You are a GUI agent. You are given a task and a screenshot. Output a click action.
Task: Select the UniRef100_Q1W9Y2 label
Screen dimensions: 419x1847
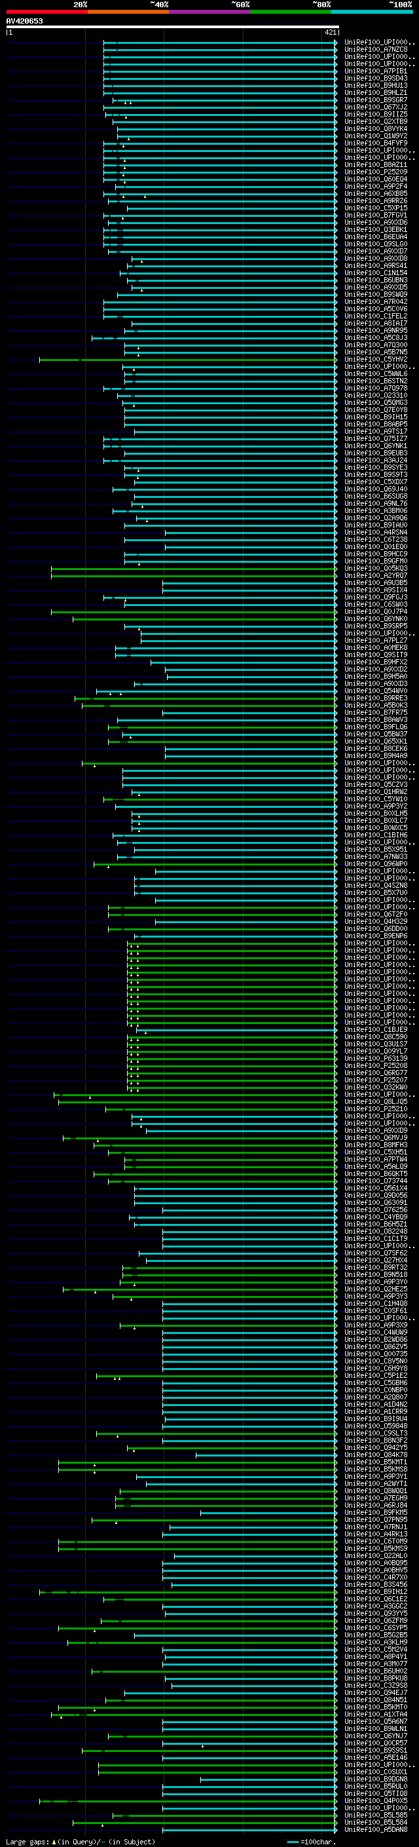[376, 136]
